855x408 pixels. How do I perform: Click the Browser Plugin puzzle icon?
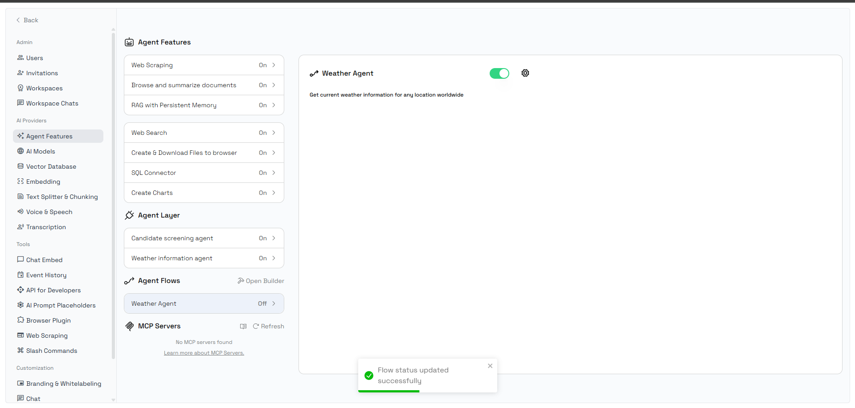[x=20, y=320]
